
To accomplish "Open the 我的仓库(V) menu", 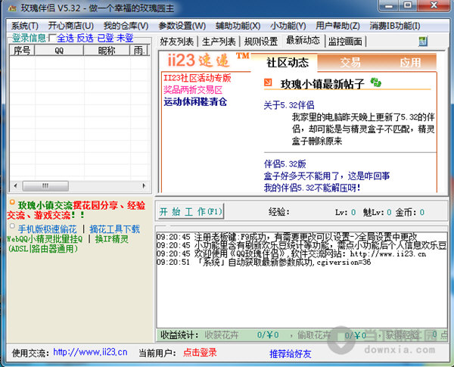I will tap(126, 26).
